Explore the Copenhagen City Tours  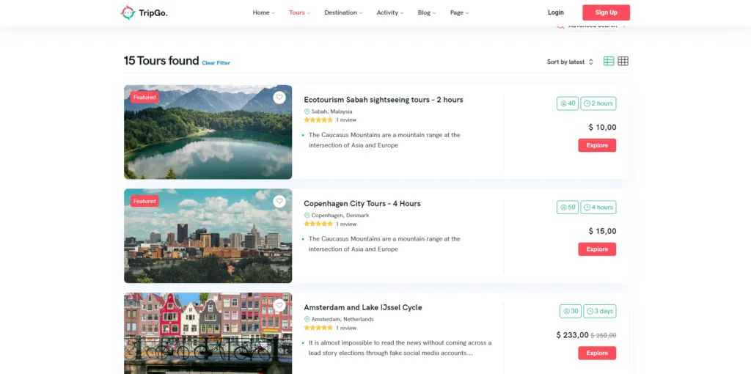(597, 249)
